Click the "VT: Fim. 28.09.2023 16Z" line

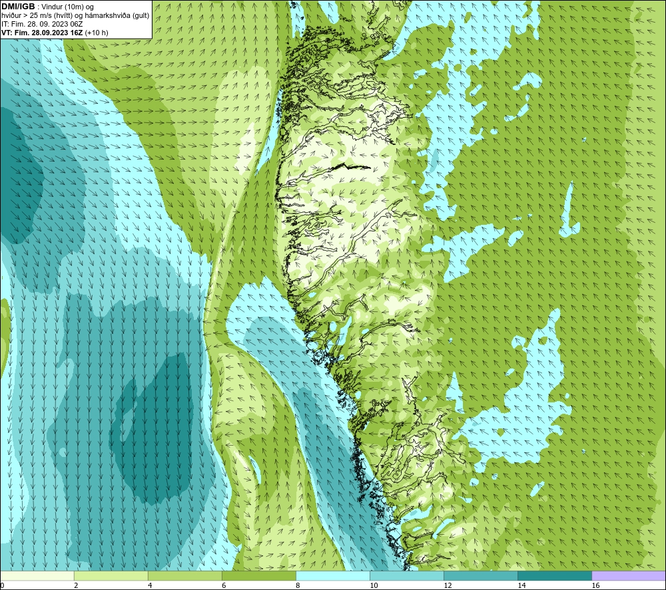42,33
